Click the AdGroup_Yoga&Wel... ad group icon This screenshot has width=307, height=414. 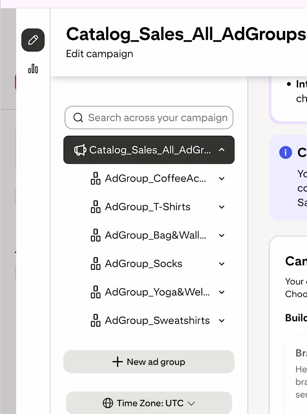click(x=96, y=292)
